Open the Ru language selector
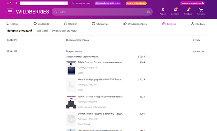Screen dimensions: 217x131 pyautogui.click(x=9, y=3)
